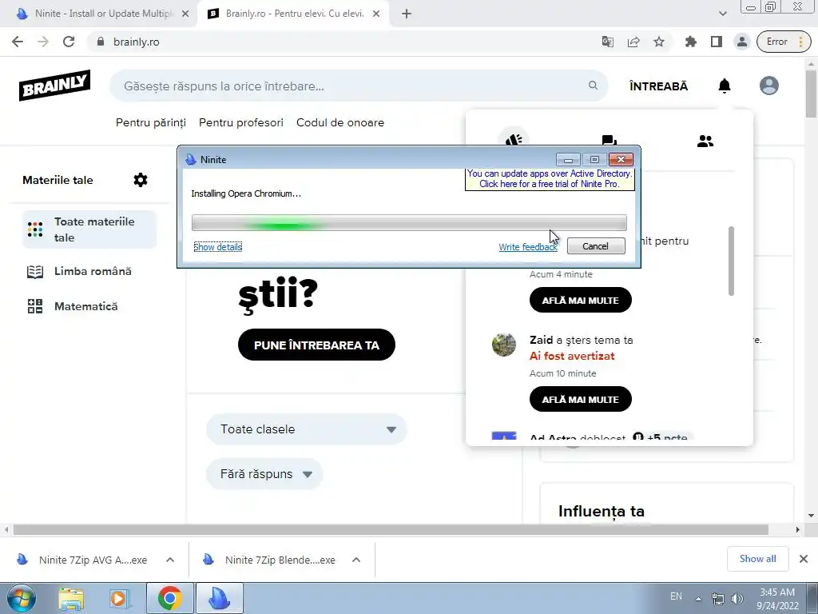Click network tray icon
Image resolution: width=818 pixels, height=614 pixels.
pos(718,599)
